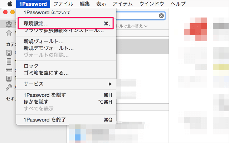Viewport: 229px width, 143px height.
Task: Select 1Password について
Action: pos(66,13)
